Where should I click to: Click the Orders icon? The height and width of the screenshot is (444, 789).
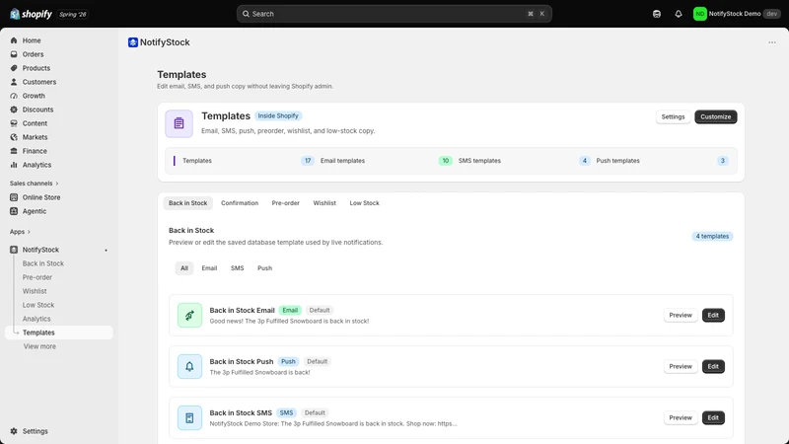(14, 54)
